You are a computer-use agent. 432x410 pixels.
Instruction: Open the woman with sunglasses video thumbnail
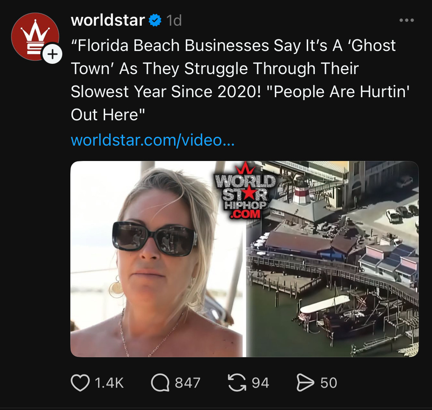(158, 259)
